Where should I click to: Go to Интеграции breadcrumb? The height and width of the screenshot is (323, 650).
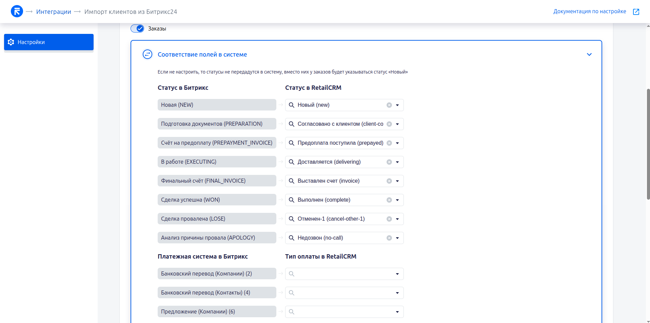(x=54, y=12)
